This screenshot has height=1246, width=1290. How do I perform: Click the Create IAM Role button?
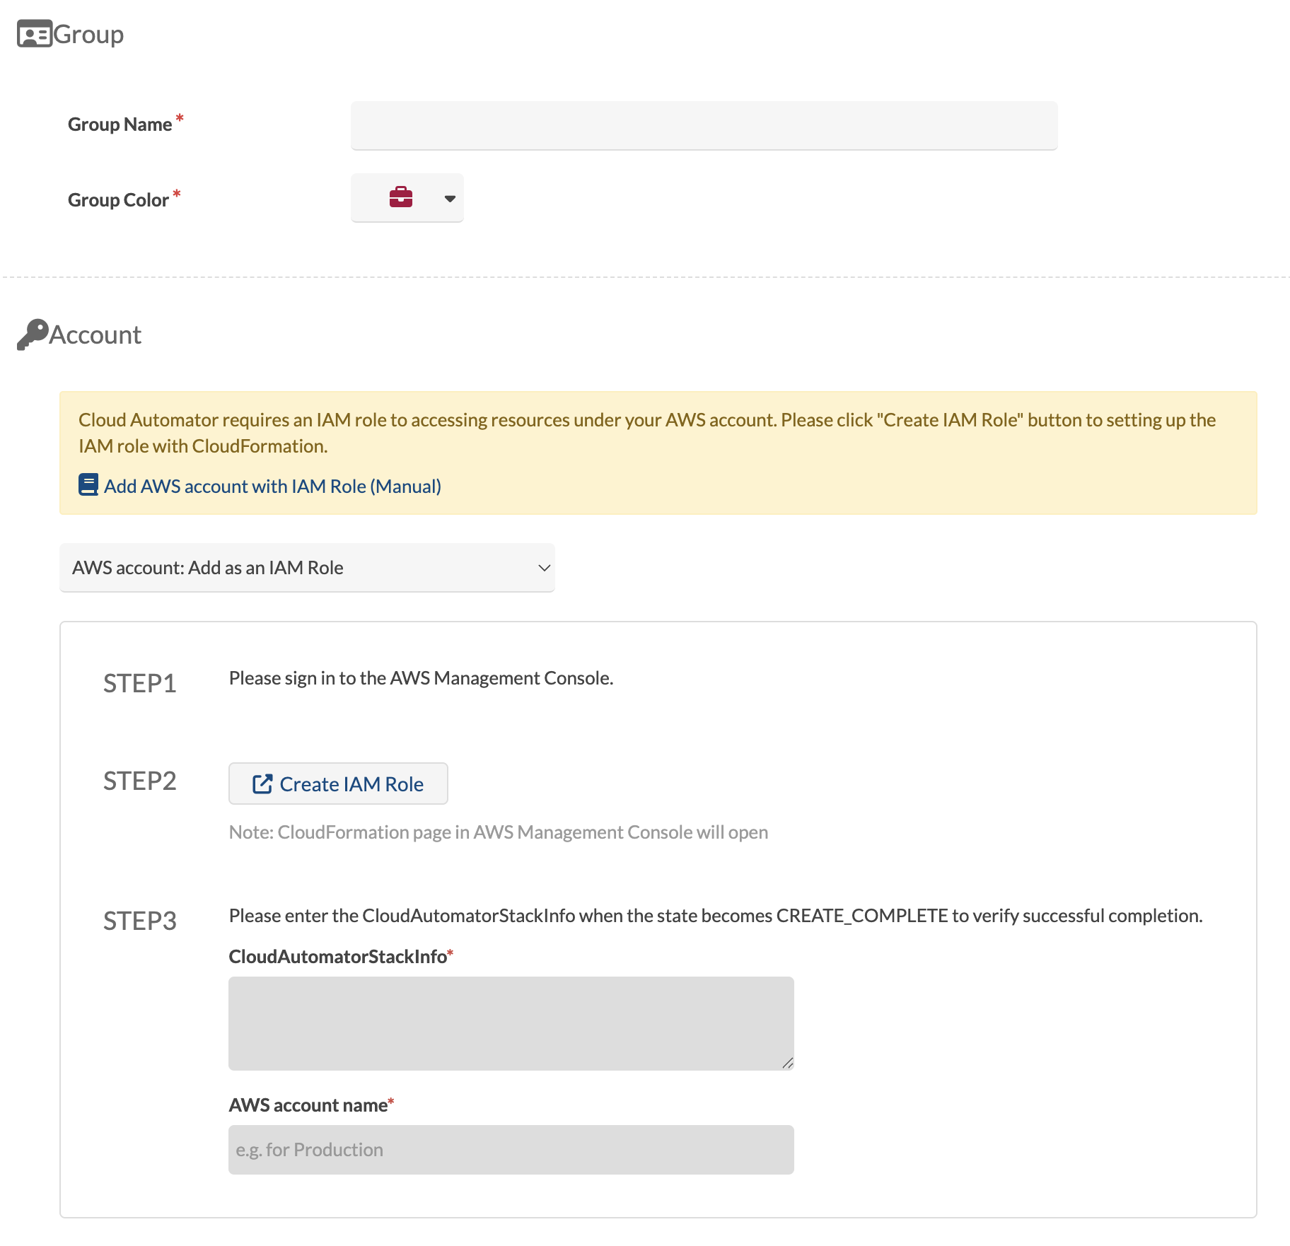click(337, 784)
